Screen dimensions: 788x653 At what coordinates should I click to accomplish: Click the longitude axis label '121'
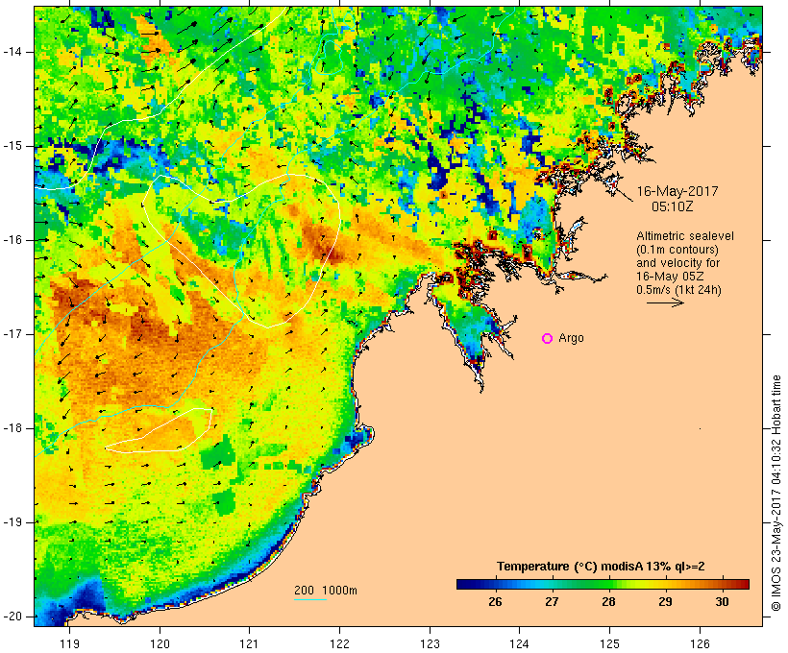(249, 643)
